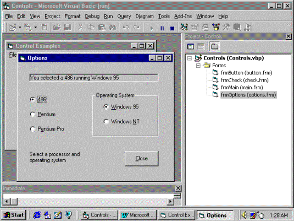The image size is (294, 221).
Task: Click the Open Project toolbar icon
Action: (x=57, y=28)
